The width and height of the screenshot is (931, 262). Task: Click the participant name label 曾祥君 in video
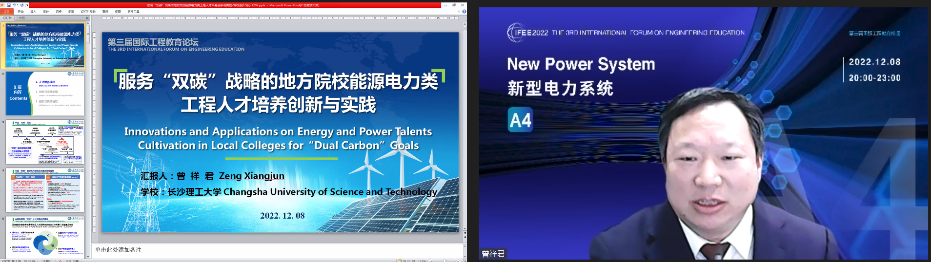point(493,254)
